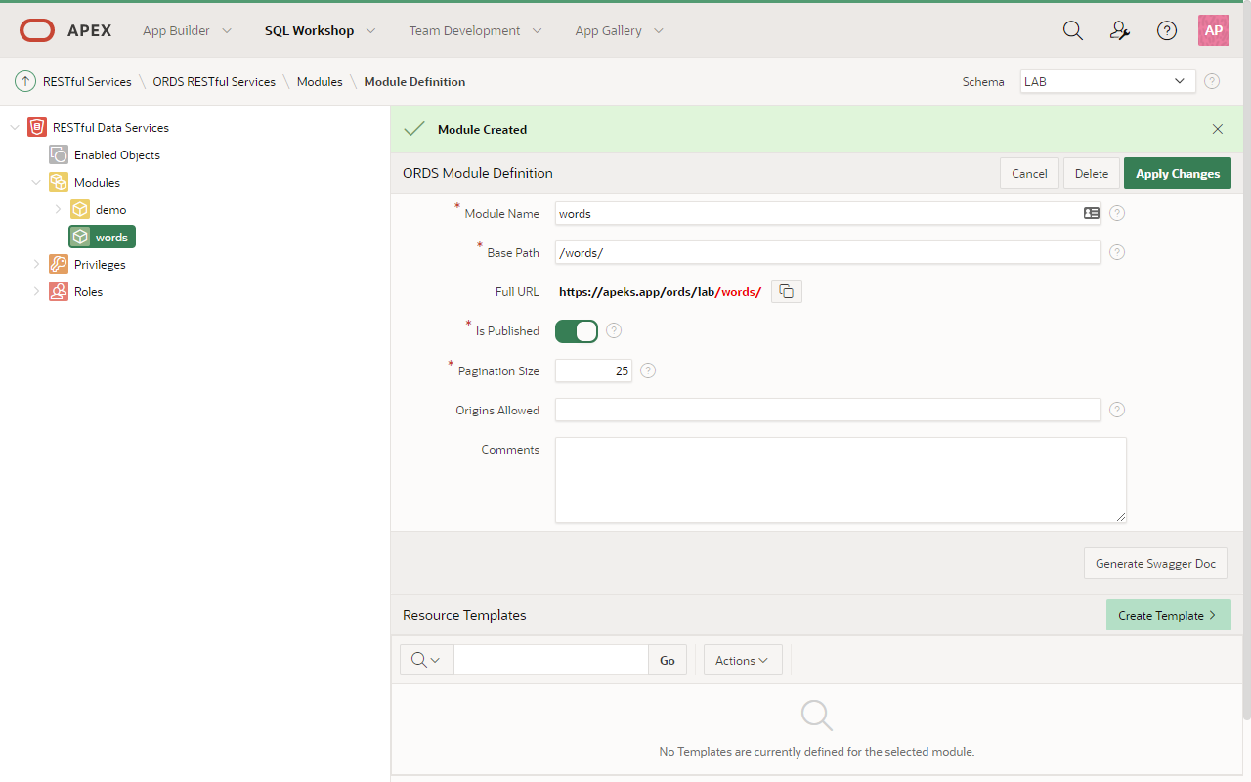Click the Modules folder icon
1251x782 pixels.
pyautogui.click(x=59, y=182)
